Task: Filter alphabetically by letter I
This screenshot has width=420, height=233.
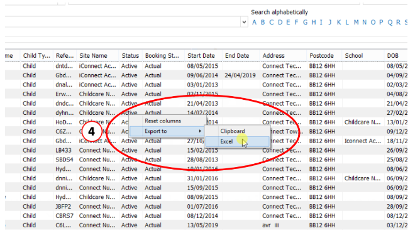Action: [x=321, y=22]
